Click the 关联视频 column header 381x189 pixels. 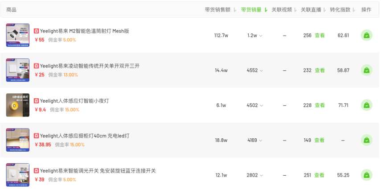(284, 10)
